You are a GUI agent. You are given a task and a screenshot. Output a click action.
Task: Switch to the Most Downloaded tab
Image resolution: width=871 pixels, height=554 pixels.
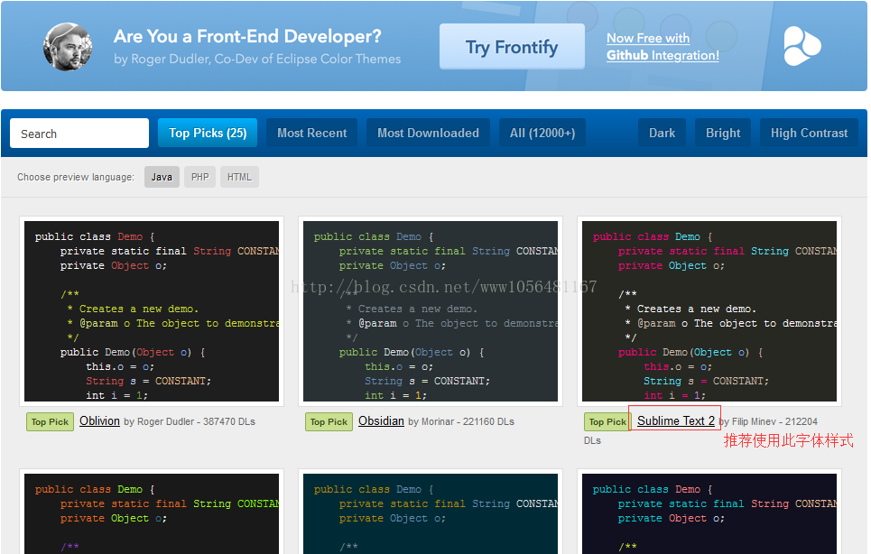(428, 134)
